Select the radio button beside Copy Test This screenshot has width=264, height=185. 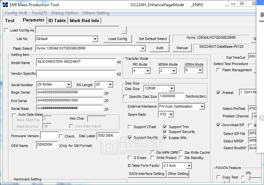point(243,177)
